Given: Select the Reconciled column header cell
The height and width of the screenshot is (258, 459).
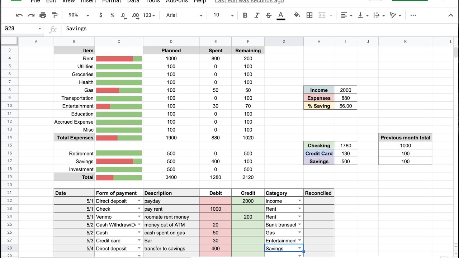Looking at the screenshot, I should click(x=319, y=193).
